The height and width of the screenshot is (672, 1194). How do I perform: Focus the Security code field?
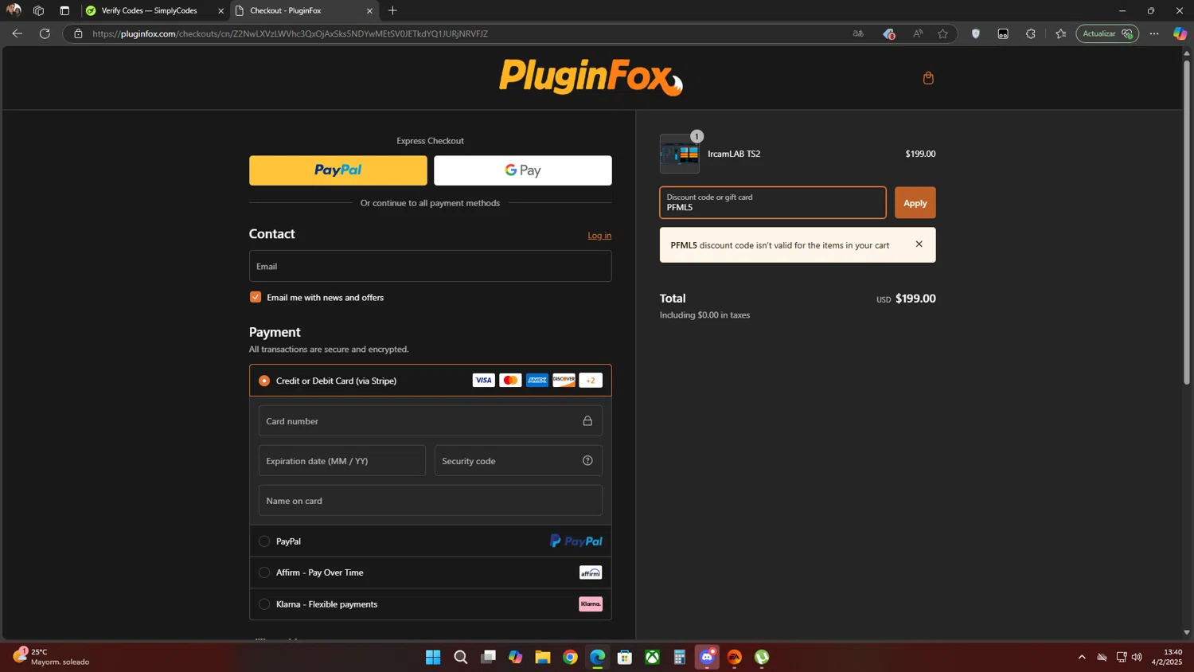518,461
